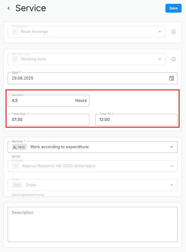This screenshot has height=252, width=186.
Task: Expand the Employees dropdown arrow
Action: pos(160,32)
